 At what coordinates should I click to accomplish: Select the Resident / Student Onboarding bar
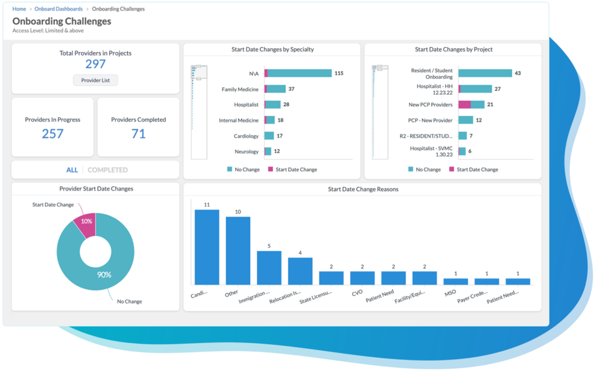(486, 73)
